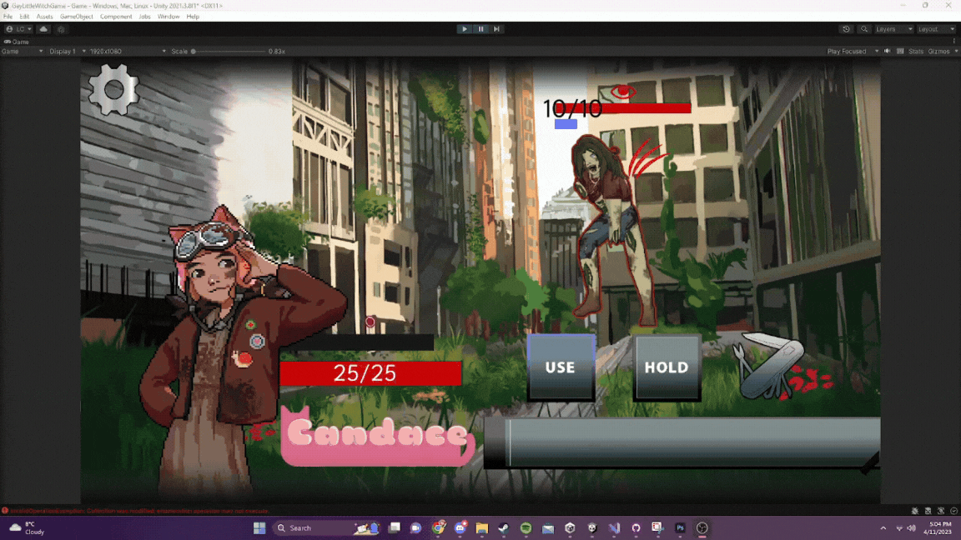Open the Play Focused dropdown
The height and width of the screenshot is (540, 961).
(852, 52)
